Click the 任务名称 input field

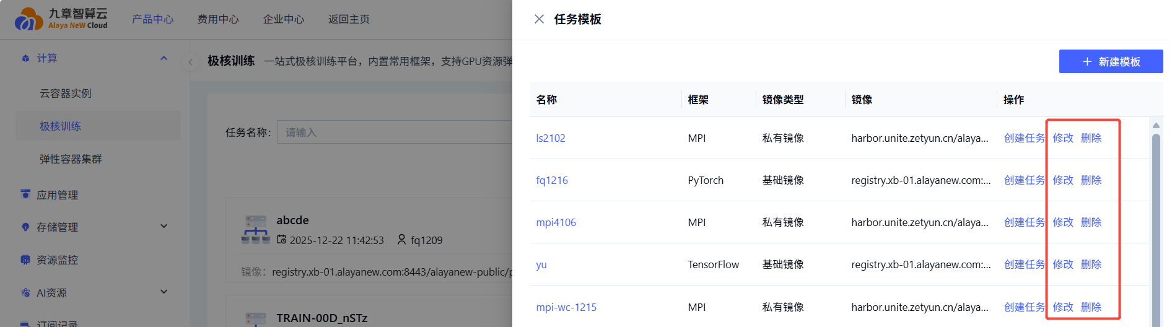[x=396, y=133]
